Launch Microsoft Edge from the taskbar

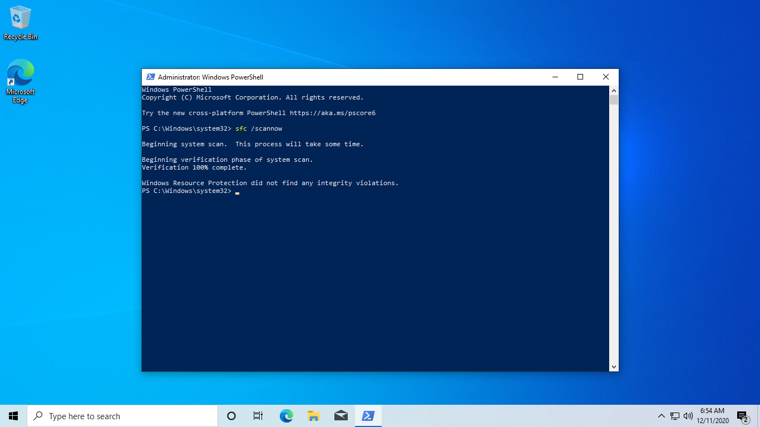(286, 416)
